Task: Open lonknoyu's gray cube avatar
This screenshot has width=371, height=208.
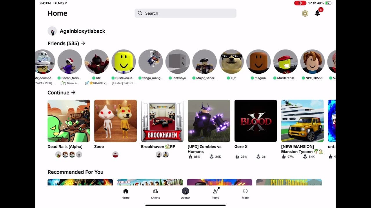Action: click(x=177, y=62)
